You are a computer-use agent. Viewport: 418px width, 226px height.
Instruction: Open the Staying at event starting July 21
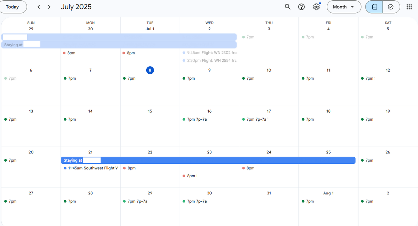[x=208, y=160]
